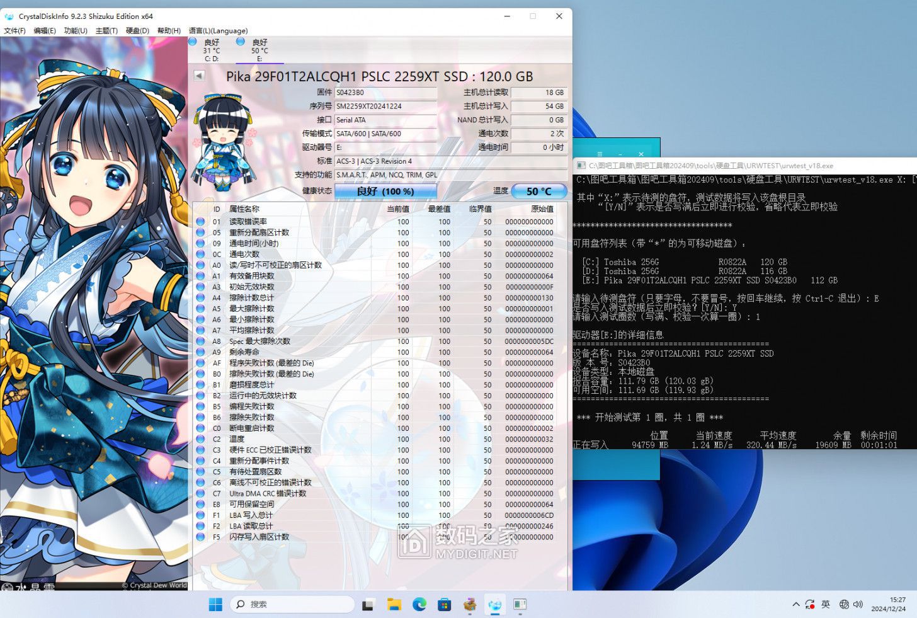This screenshot has width=917, height=618.
Task: Click the status circle of row A1 有效备用块数
Action: [x=200, y=276]
